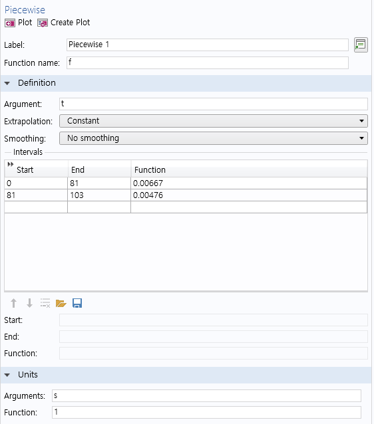This screenshot has height=424, width=374.
Task: Open the Smoothing dropdown showing No smoothing
Action: click(x=214, y=138)
